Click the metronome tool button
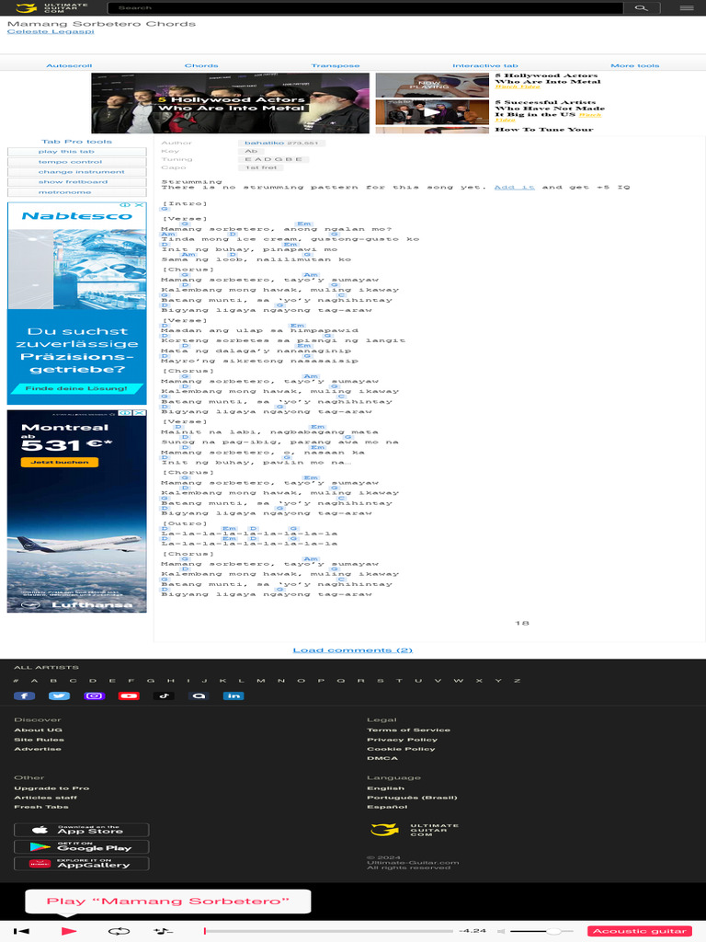The width and height of the screenshot is (706, 942). (x=77, y=192)
